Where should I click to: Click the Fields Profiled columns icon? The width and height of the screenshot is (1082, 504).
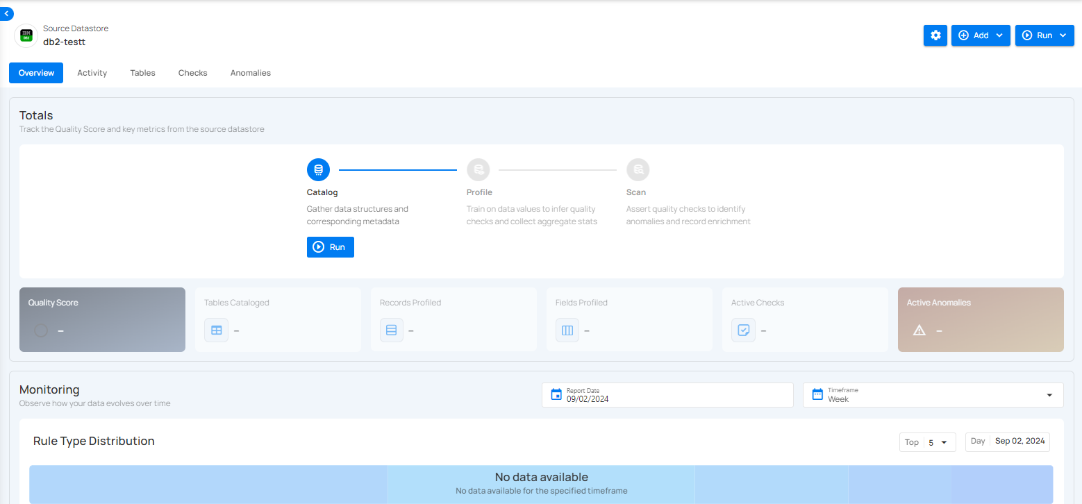pos(567,330)
